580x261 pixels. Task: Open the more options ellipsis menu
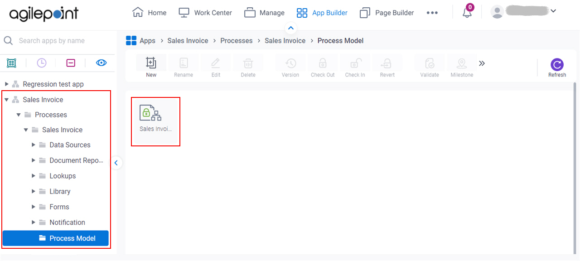coord(432,13)
